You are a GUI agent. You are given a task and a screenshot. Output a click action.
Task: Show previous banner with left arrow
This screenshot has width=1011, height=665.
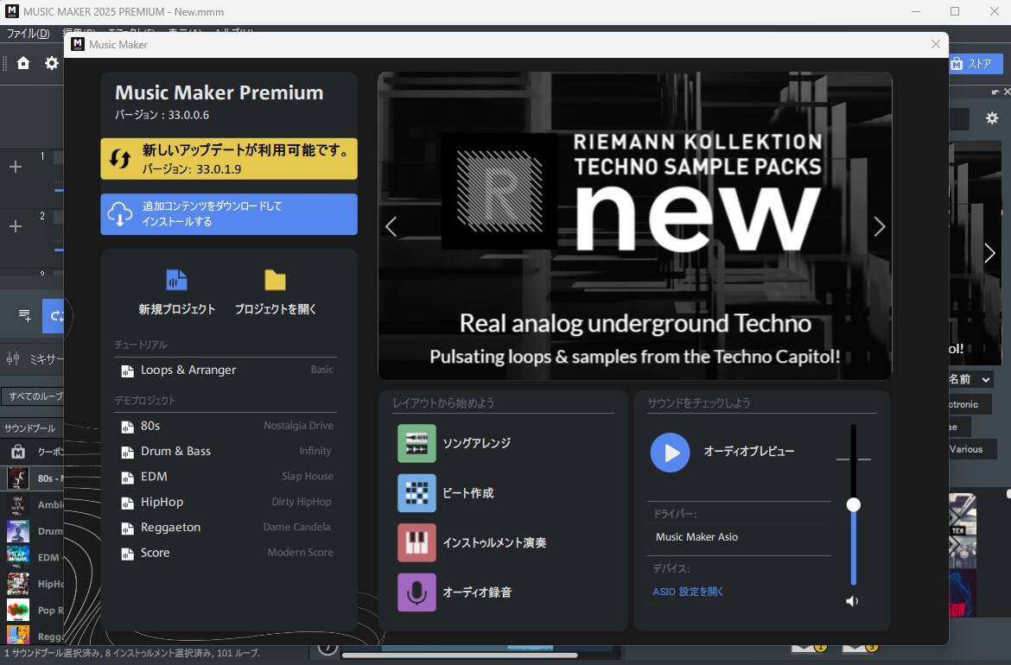pyautogui.click(x=391, y=226)
